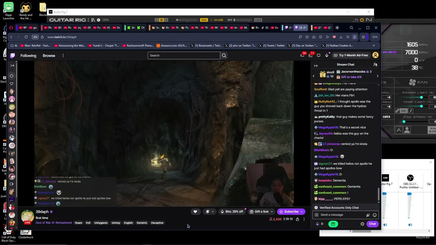Toggle the browser VPN badge
The image size is (436, 245).
[35, 37]
